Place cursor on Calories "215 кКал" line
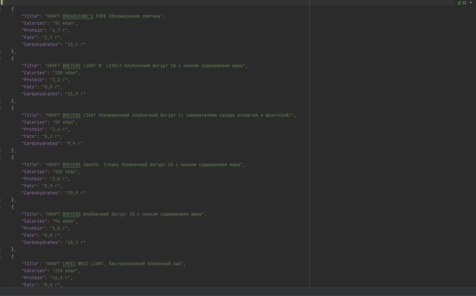The height and width of the screenshot is (296, 476). (x=51, y=271)
